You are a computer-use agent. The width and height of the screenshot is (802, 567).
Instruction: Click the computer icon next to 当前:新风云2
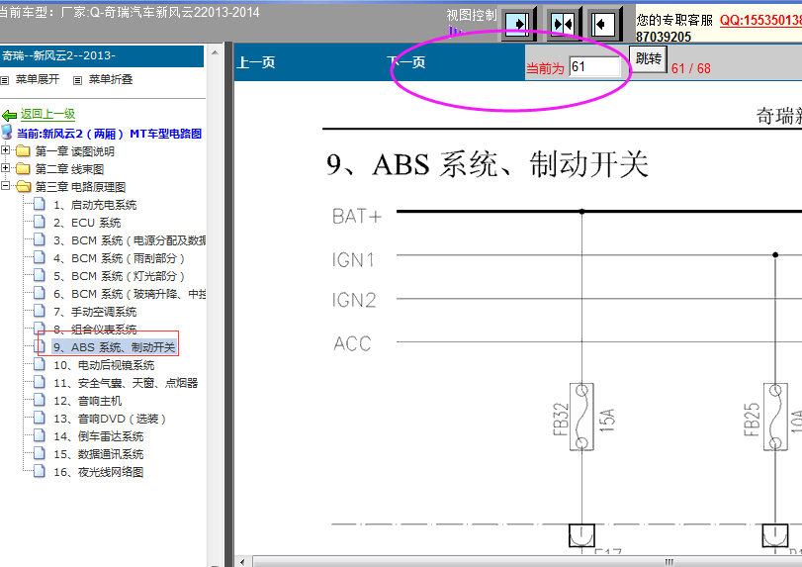pyautogui.click(x=7, y=132)
